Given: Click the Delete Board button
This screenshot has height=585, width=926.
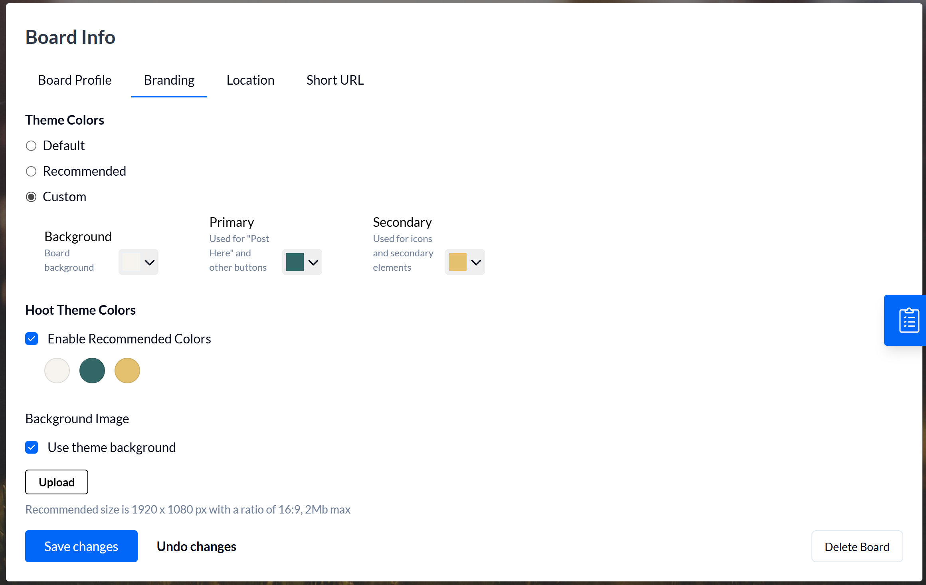Looking at the screenshot, I should point(857,546).
